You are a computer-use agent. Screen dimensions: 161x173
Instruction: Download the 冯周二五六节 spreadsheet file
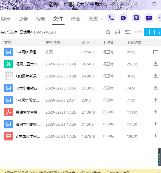[156, 64]
